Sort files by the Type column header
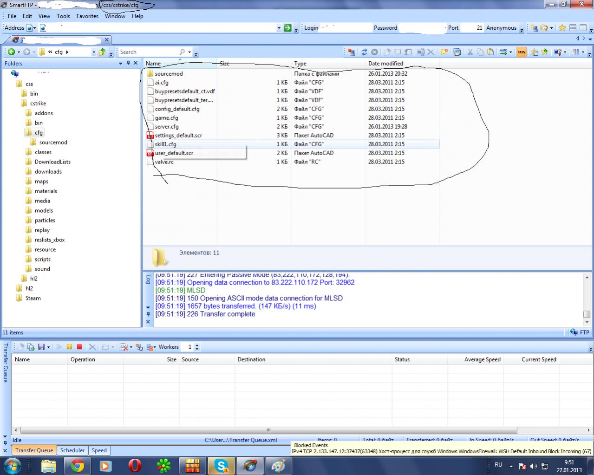The width and height of the screenshot is (594, 475). 328,64
